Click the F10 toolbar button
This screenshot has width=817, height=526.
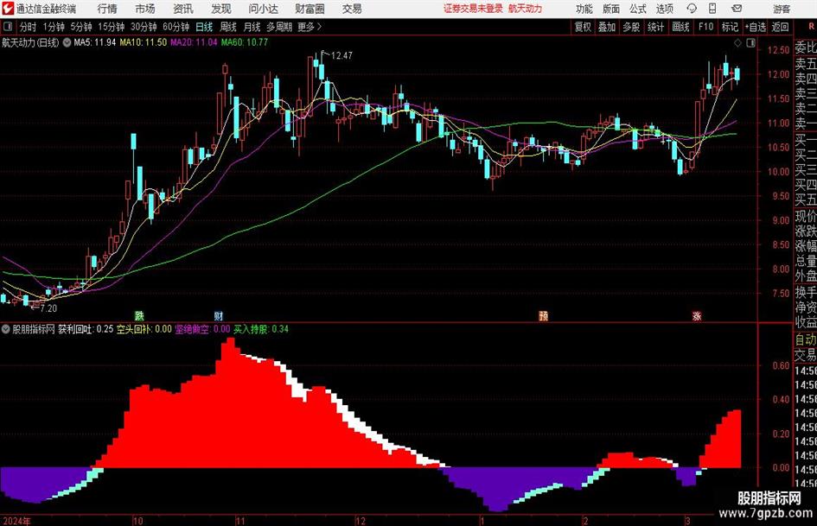coord(705,27)
